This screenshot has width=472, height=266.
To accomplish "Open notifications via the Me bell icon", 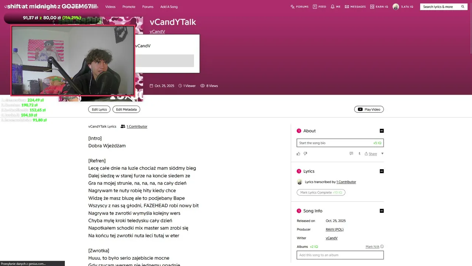I will tap(333, 7).
